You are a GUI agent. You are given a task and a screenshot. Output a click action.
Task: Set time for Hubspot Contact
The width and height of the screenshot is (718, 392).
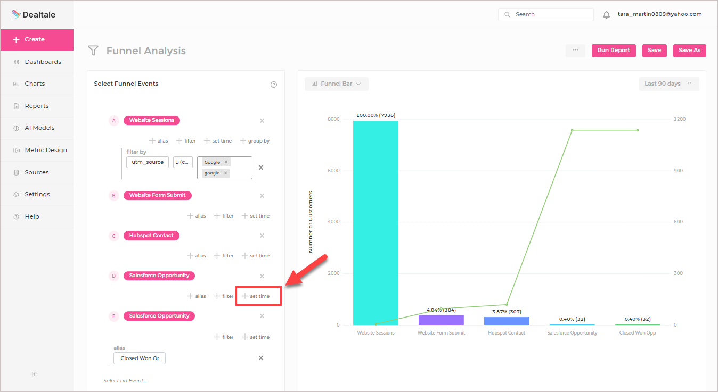256,256
